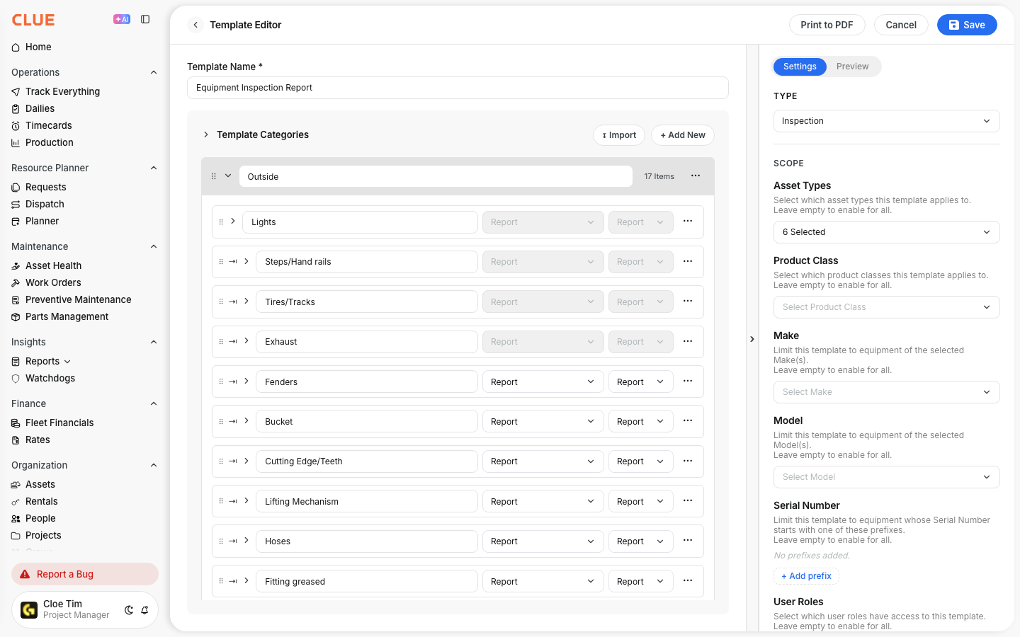Screen dimensions: 1020x637
Task: Click the indent icon on Exhaust row
Action: pyautogui.click(x=233, y=341)
